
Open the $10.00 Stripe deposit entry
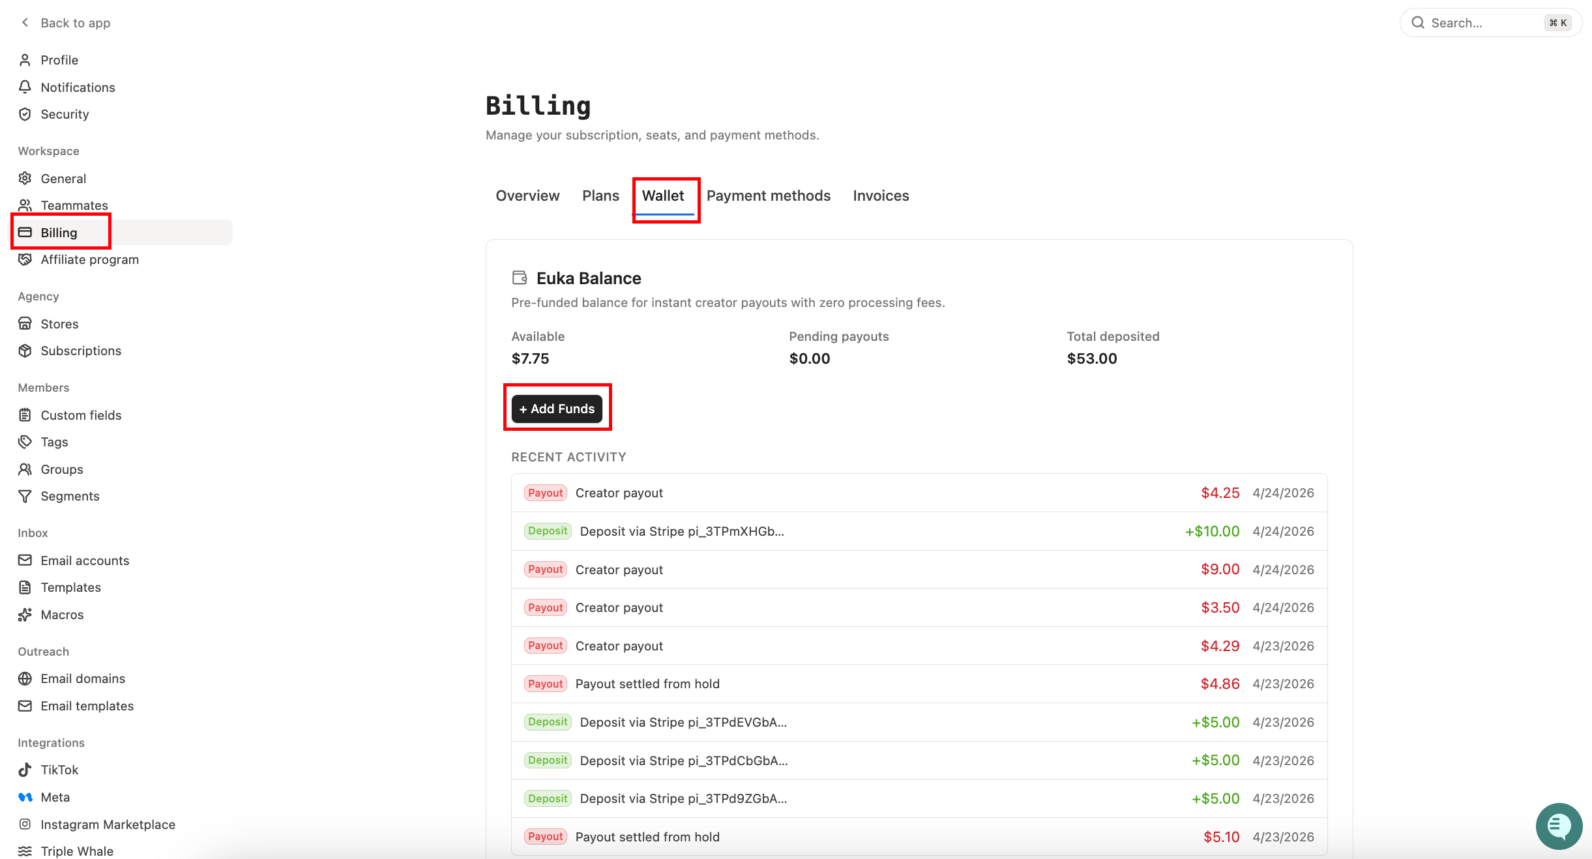[919, 531]
